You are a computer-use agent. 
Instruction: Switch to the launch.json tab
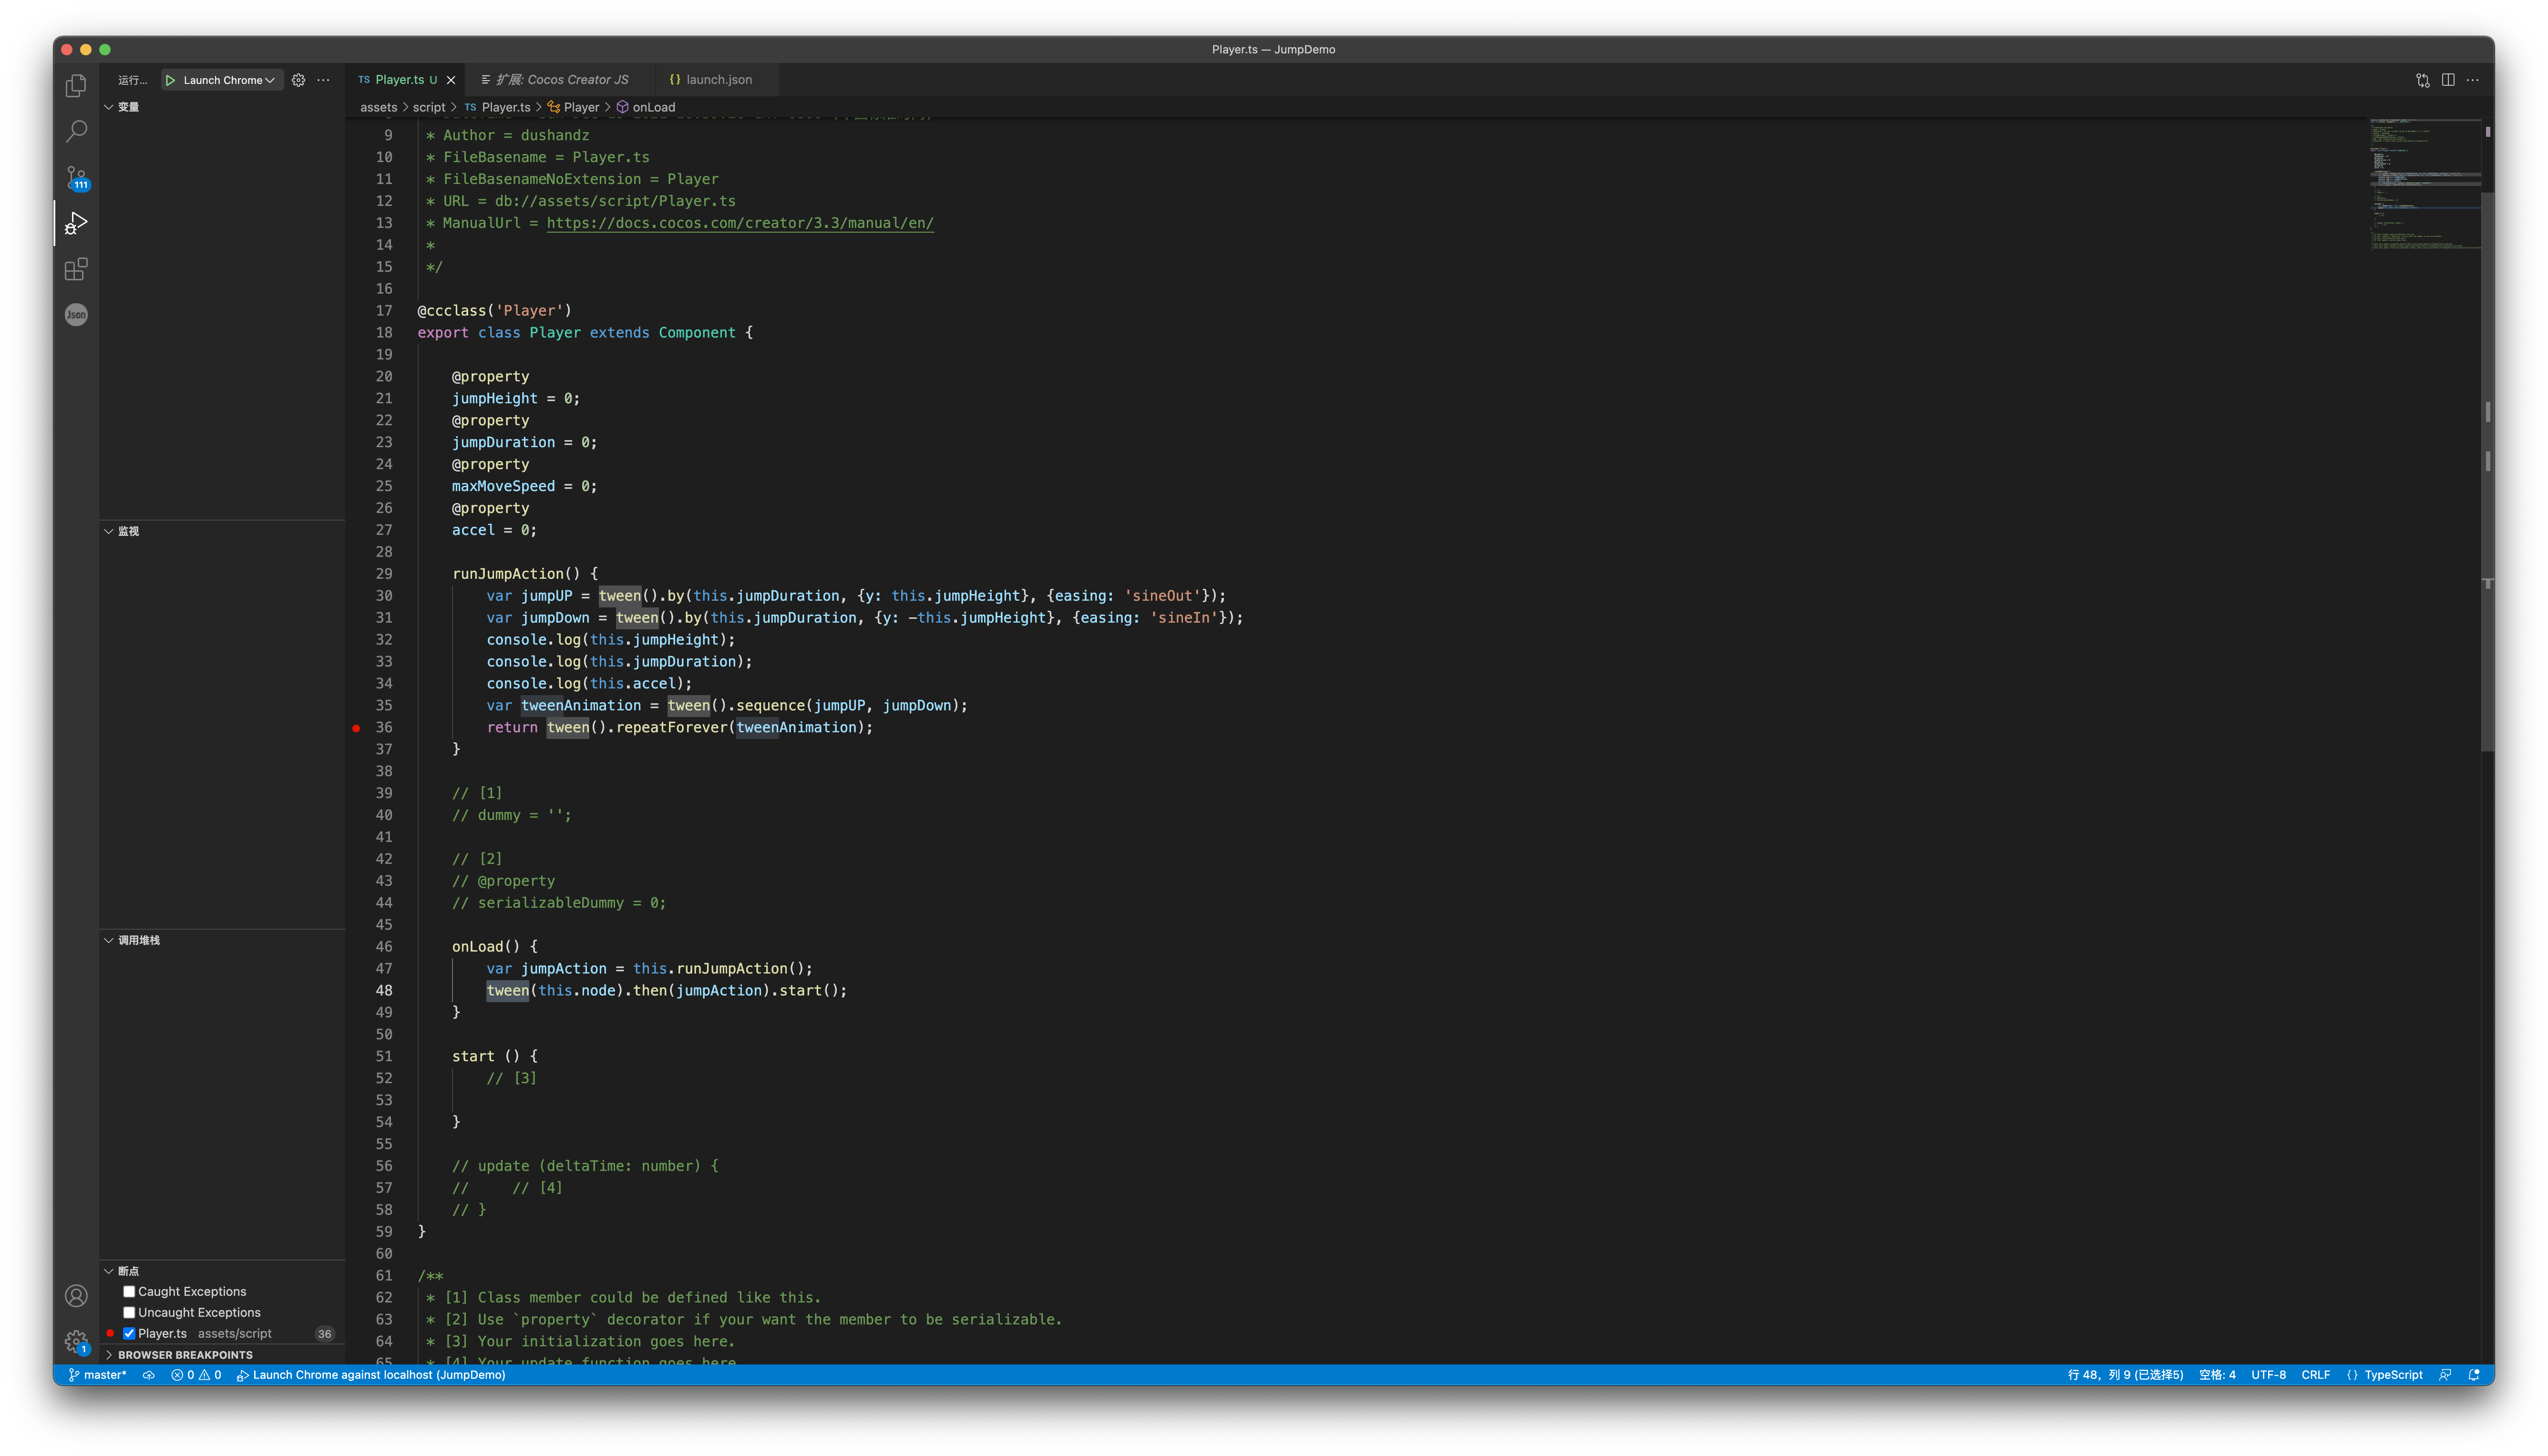[x=718, y=80]
